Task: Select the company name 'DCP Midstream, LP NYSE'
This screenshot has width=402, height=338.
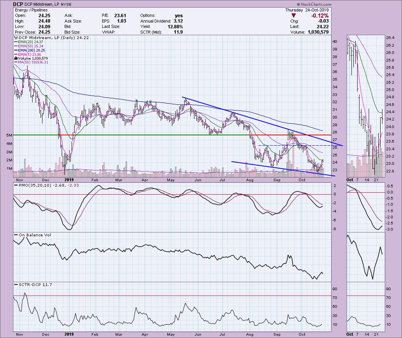Action: [x=48, y=4]
